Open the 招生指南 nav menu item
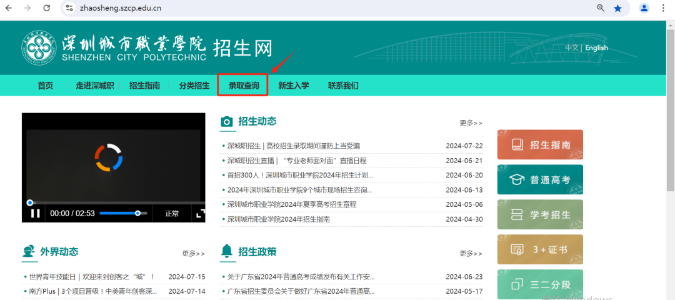675x300 pixels. click(144, 86)
